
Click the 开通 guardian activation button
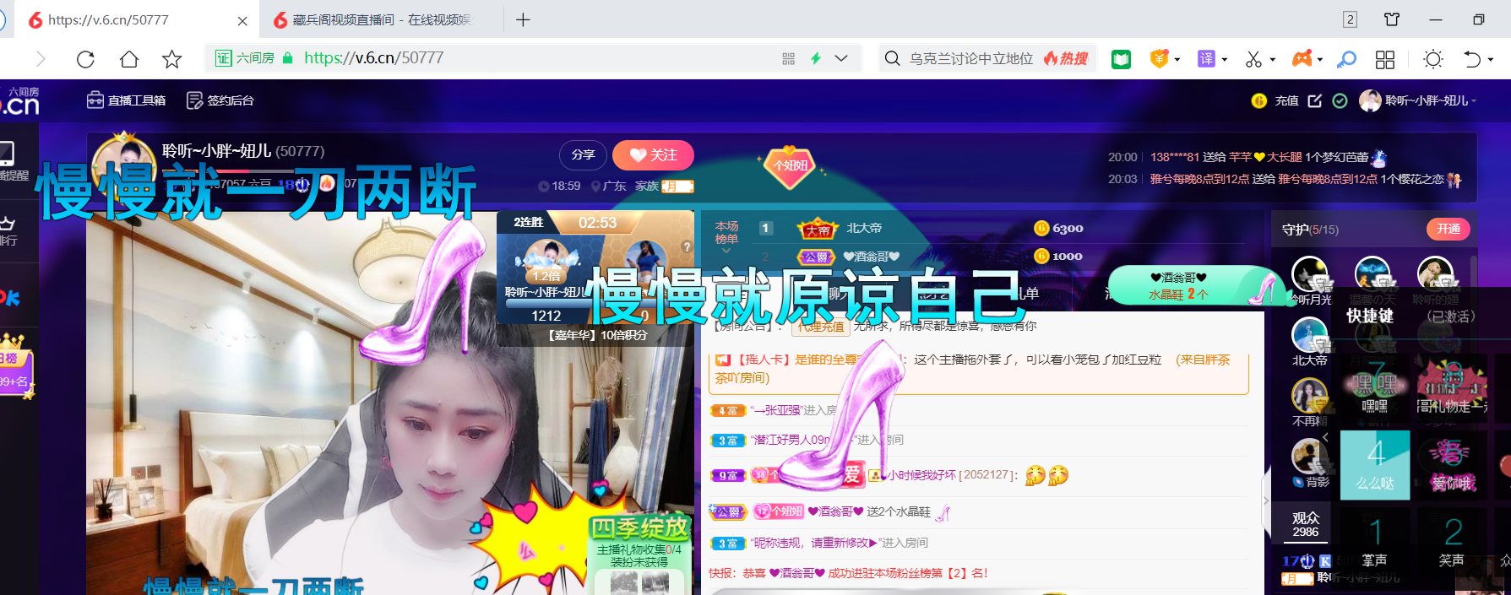(x=1448, y=229)
